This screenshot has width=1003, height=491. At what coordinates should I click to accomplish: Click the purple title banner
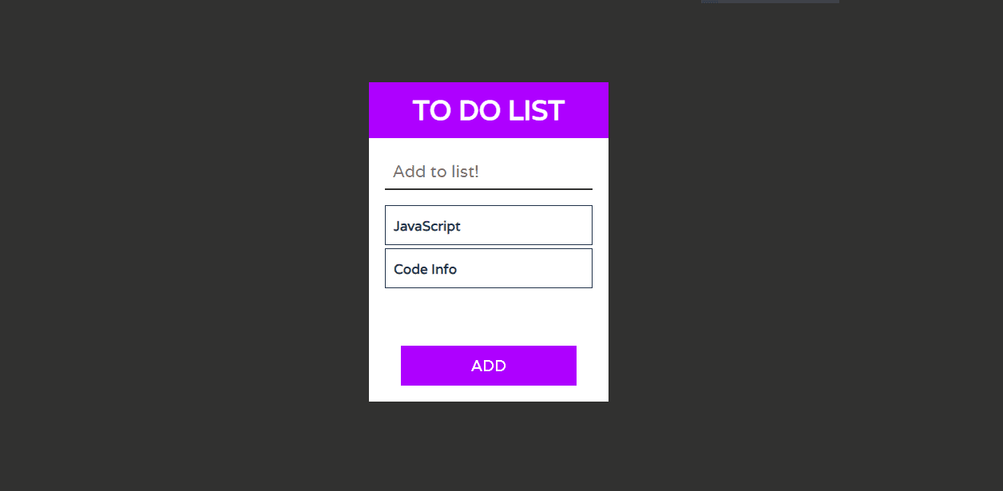pos(488,110)
